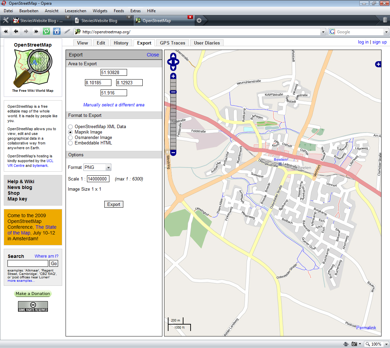Close the OpenStreetMap browser tab
390x348 pixels.
[190, 17]
